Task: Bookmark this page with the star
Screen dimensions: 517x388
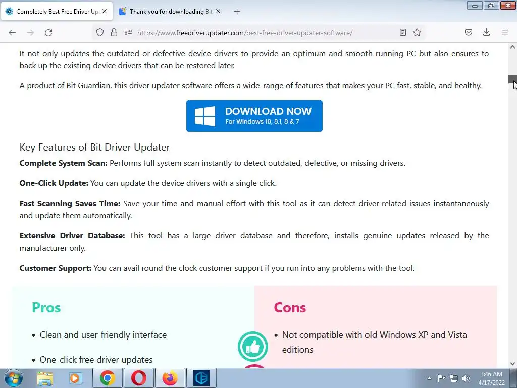Action: pos(417,32)
